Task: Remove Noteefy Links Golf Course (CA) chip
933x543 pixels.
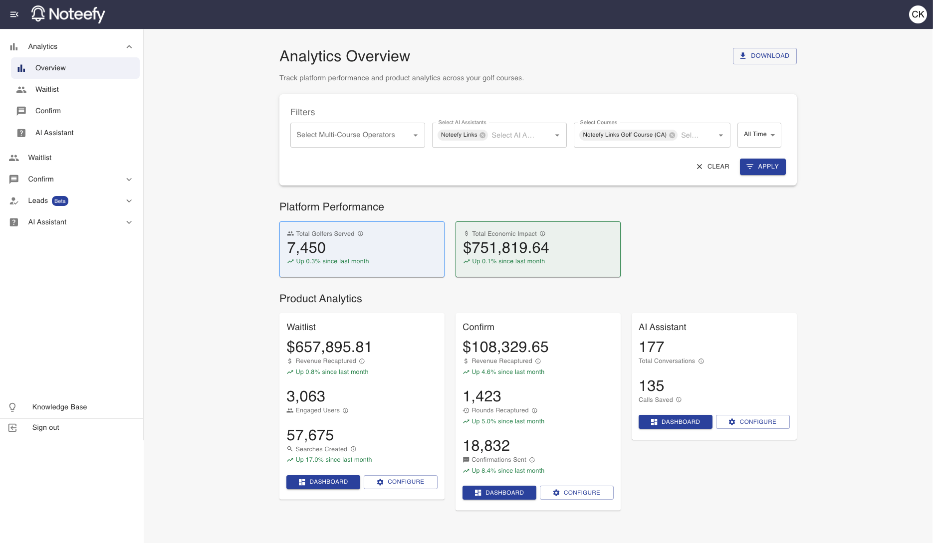Action: [672, 135]
